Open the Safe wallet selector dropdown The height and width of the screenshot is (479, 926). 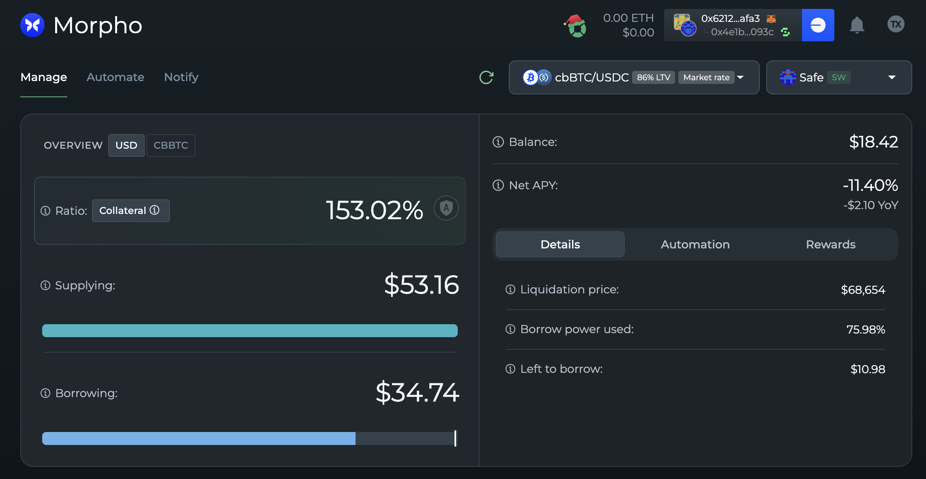point(839,77)
